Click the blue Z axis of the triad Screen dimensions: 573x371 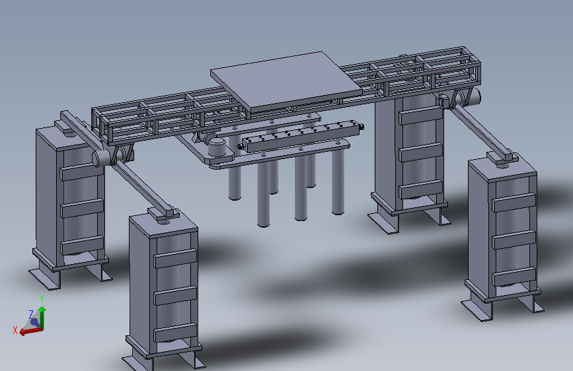coord(35,322)
